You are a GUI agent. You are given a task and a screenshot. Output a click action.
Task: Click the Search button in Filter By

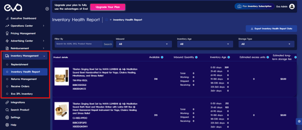point(108,44)
